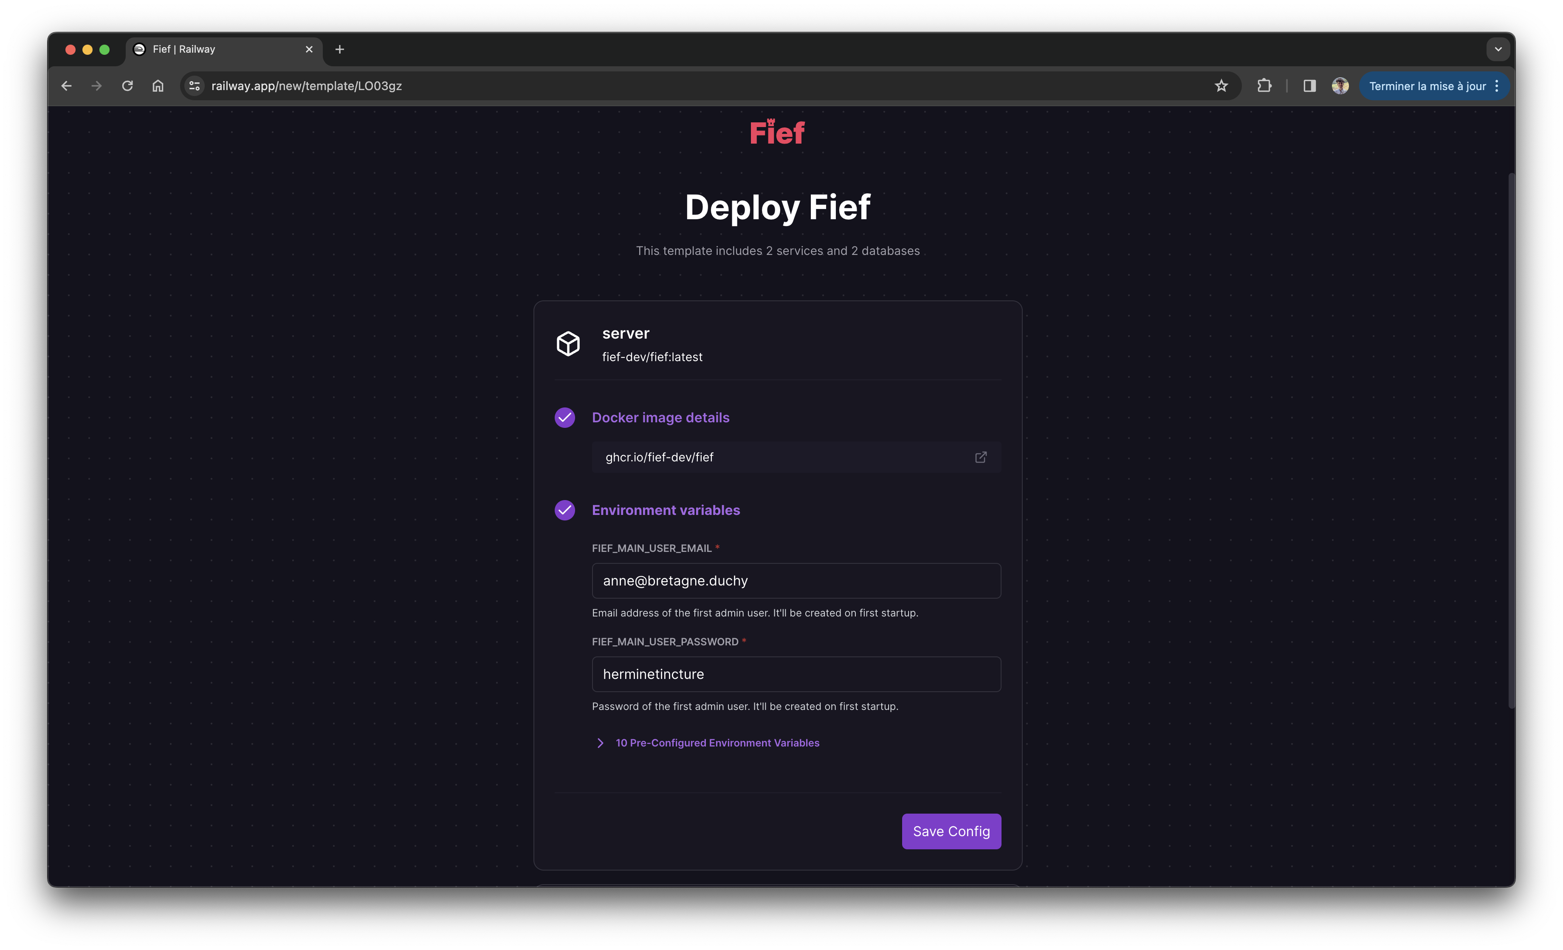Click the Environment variables checkmark

coord(564,510)
